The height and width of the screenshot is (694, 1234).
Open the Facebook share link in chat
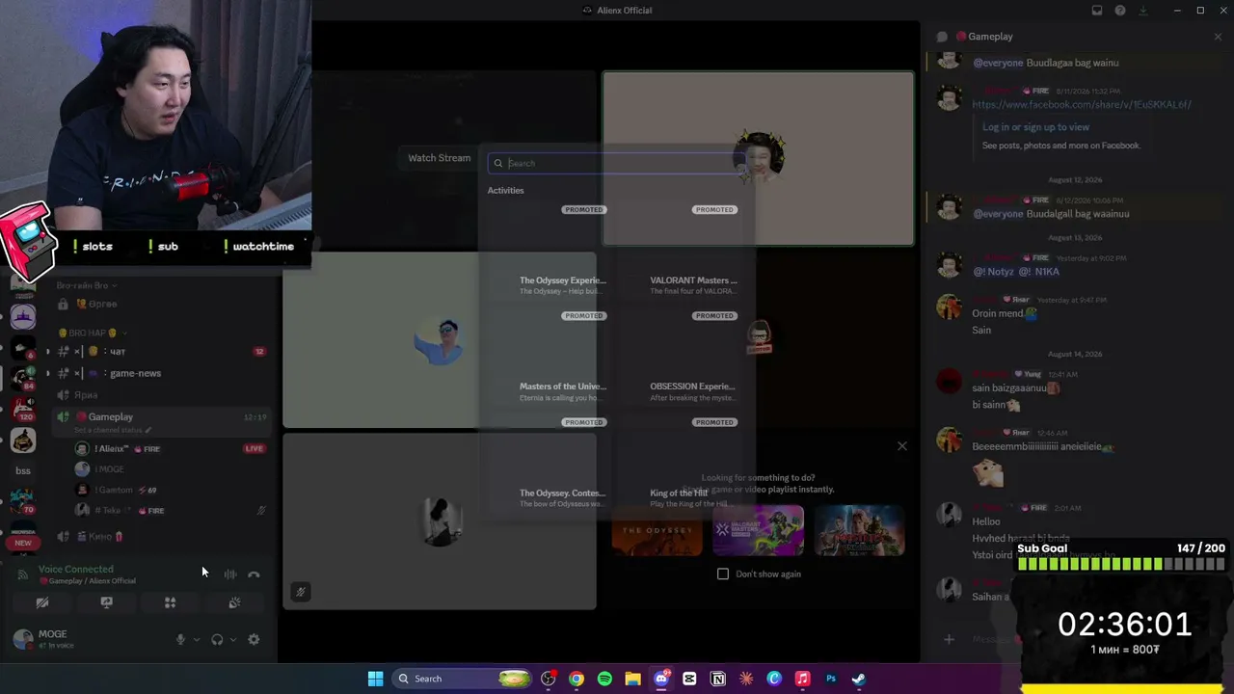coord(1082,105)
